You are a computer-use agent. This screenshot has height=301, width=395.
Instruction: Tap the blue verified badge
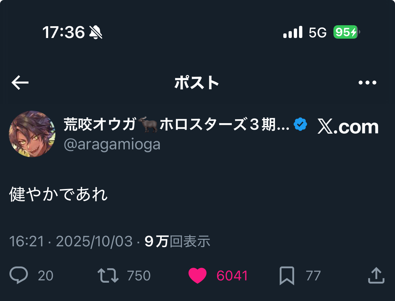300,125
